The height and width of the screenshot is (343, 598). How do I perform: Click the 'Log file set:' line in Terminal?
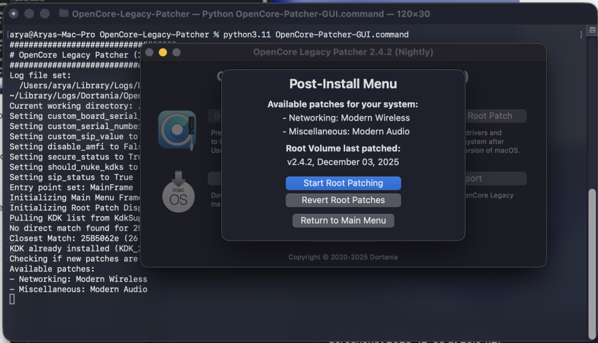click(x=40, y=75)
